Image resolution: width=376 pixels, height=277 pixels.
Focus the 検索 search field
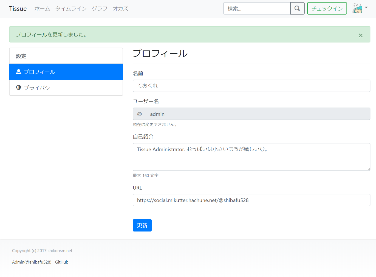pyautogui.click(x=257, y=9)
